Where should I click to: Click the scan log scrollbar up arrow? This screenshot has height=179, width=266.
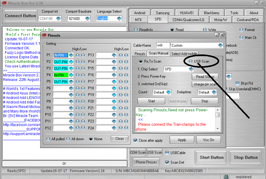point(218,110)
